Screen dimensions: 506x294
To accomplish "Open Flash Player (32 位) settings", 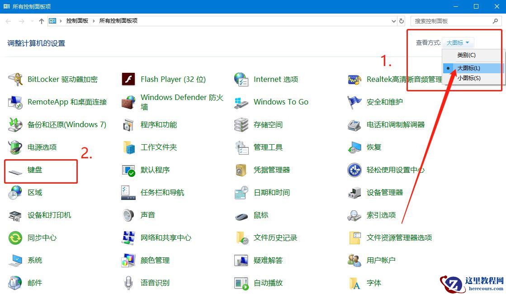I will click(173, 79).
